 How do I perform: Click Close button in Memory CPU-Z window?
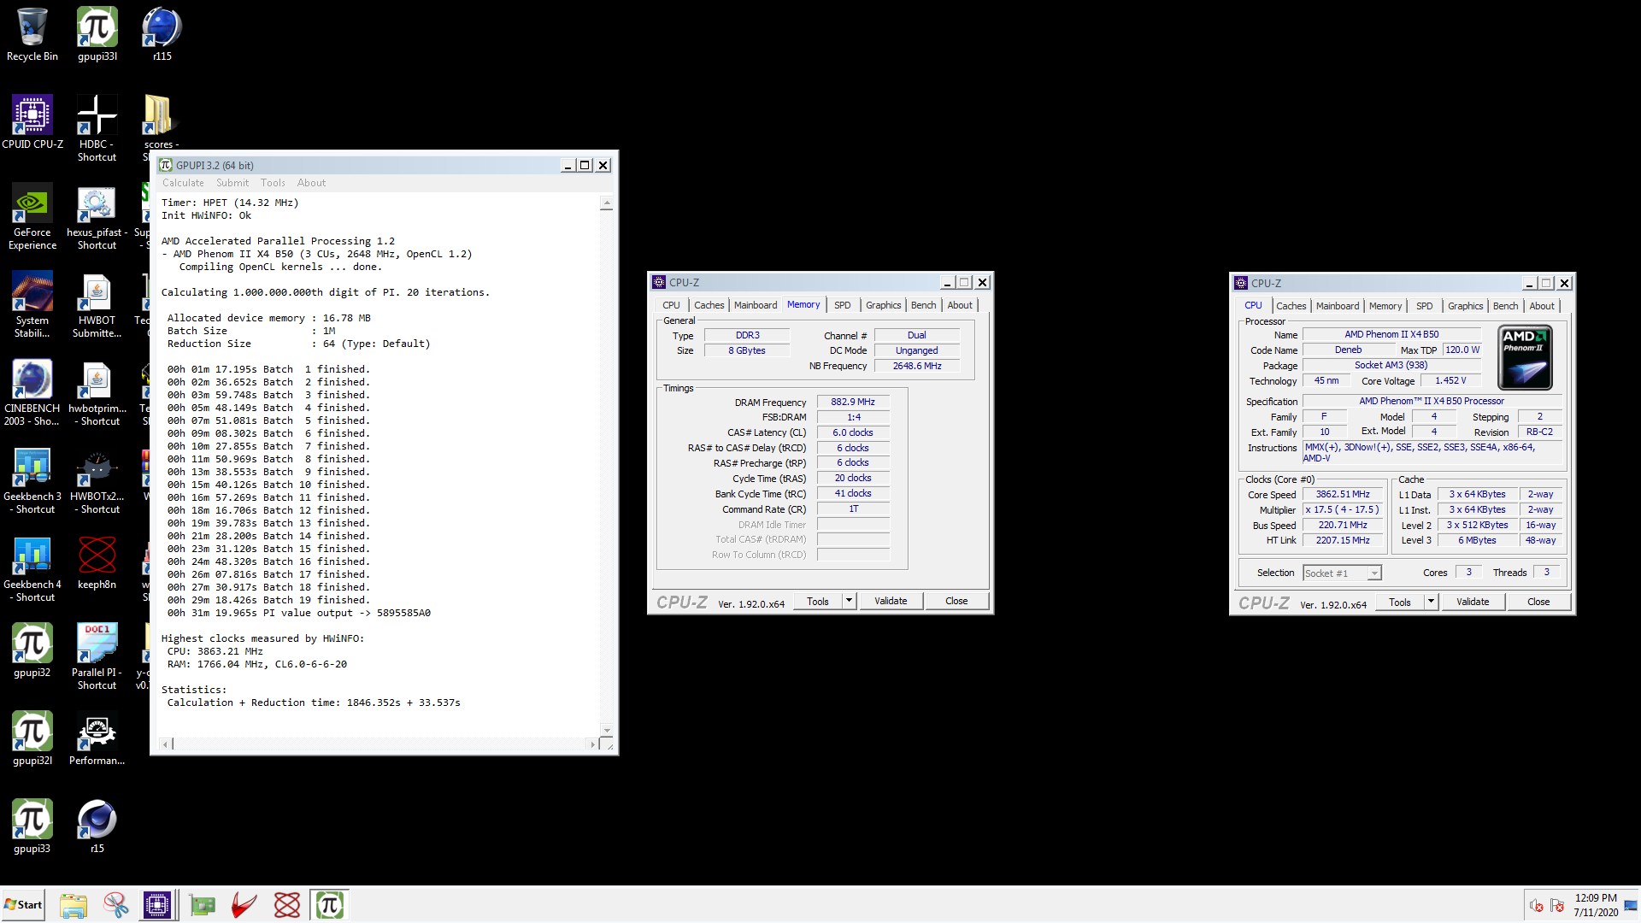coord(956,601)
